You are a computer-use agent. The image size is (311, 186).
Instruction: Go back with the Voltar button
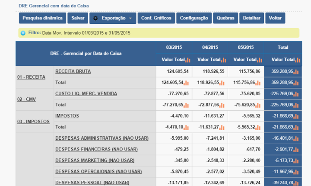(x=275, y=18)
